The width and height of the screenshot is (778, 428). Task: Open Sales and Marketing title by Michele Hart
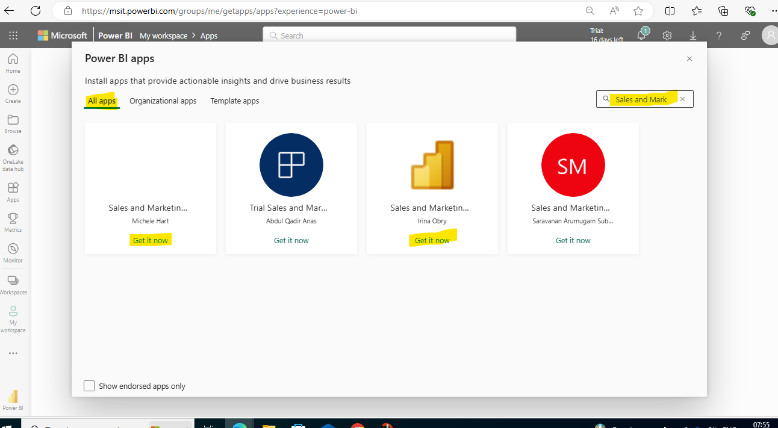[x=148, y=208]
